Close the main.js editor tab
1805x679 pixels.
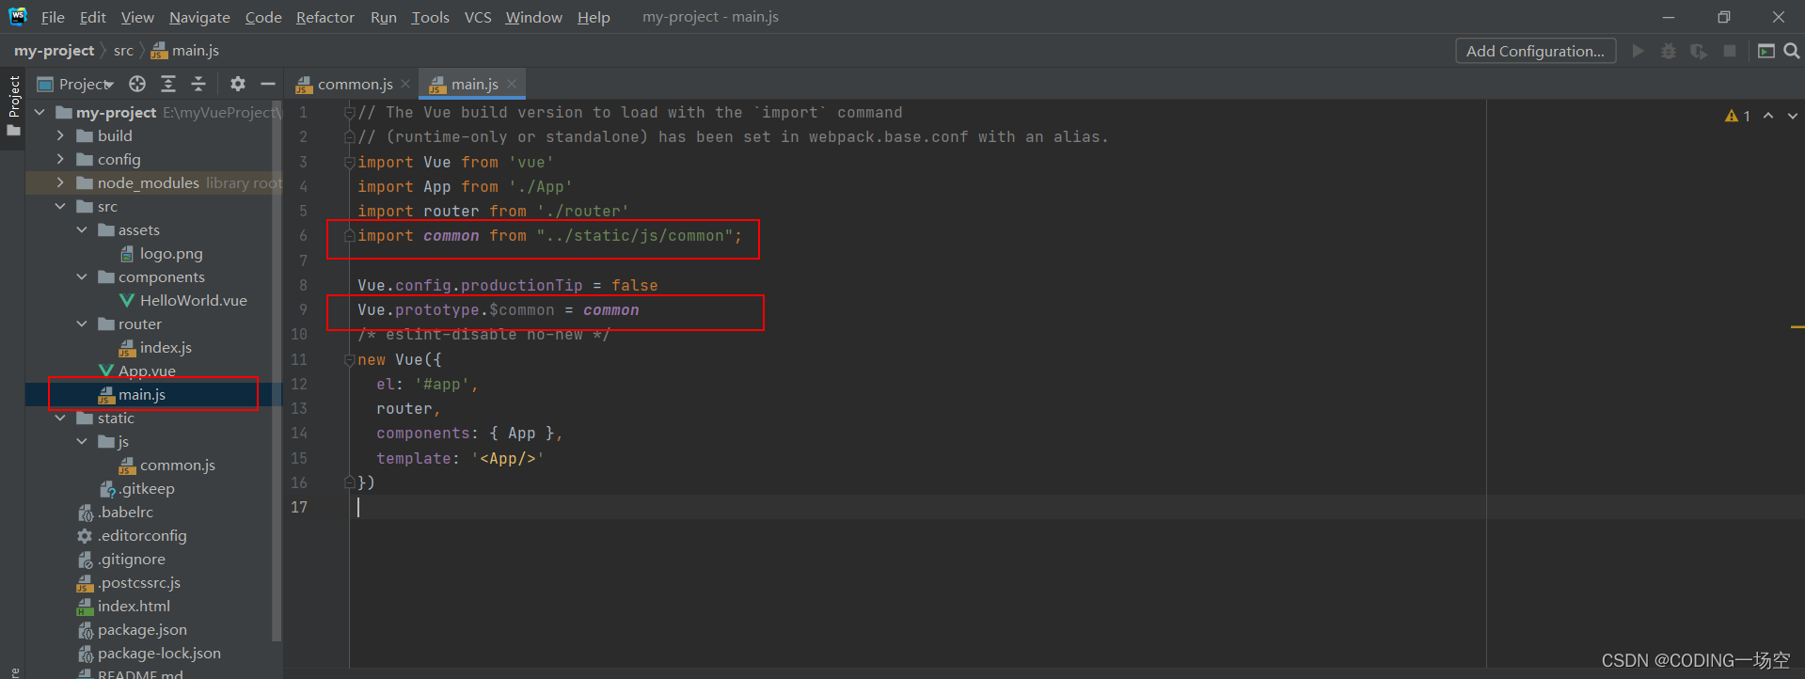(x=512, y=84)
